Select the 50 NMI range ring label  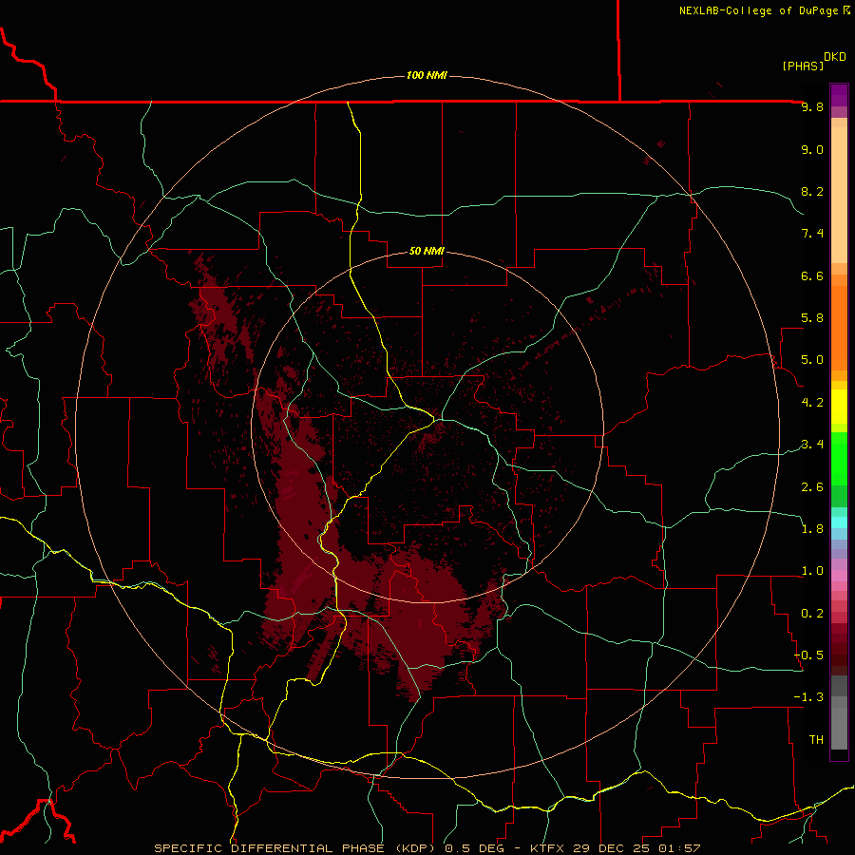pos(427,251)
